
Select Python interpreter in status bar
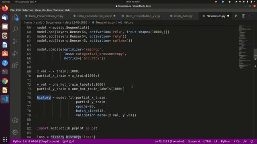36,141
